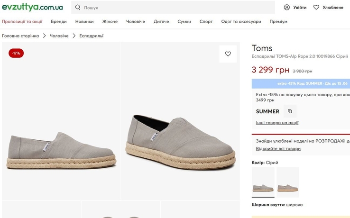Screen dimensions: 350x218
Task: Open the Чоловіче category menu
Action: [x=136, y=22]
